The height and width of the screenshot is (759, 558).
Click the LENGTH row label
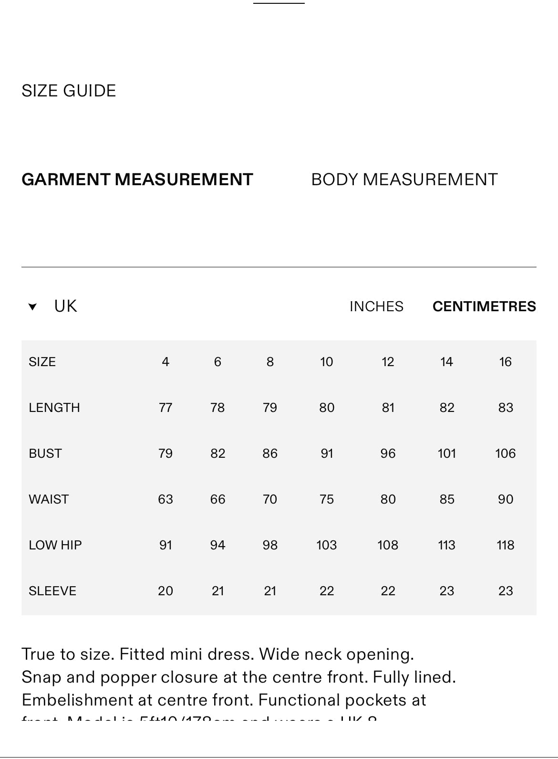54,408
